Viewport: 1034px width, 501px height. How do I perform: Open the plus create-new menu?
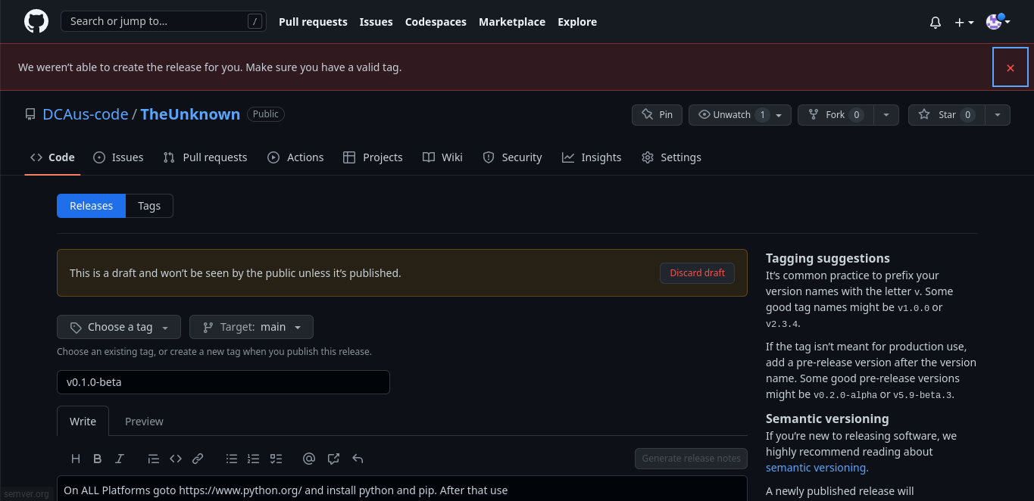(x=964, y=23)
